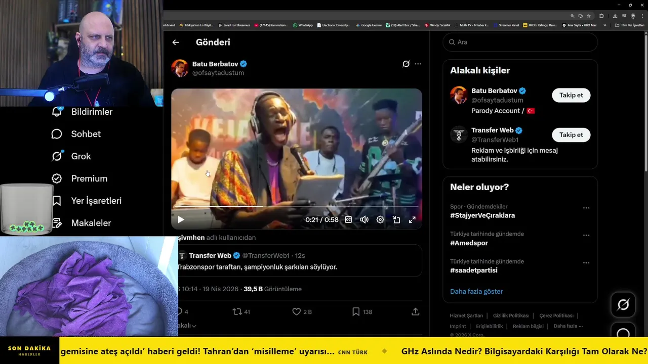Screen dimensions: 648x364
Task: Click the Bildirimler bell icon
Action: tap(57, 112)
